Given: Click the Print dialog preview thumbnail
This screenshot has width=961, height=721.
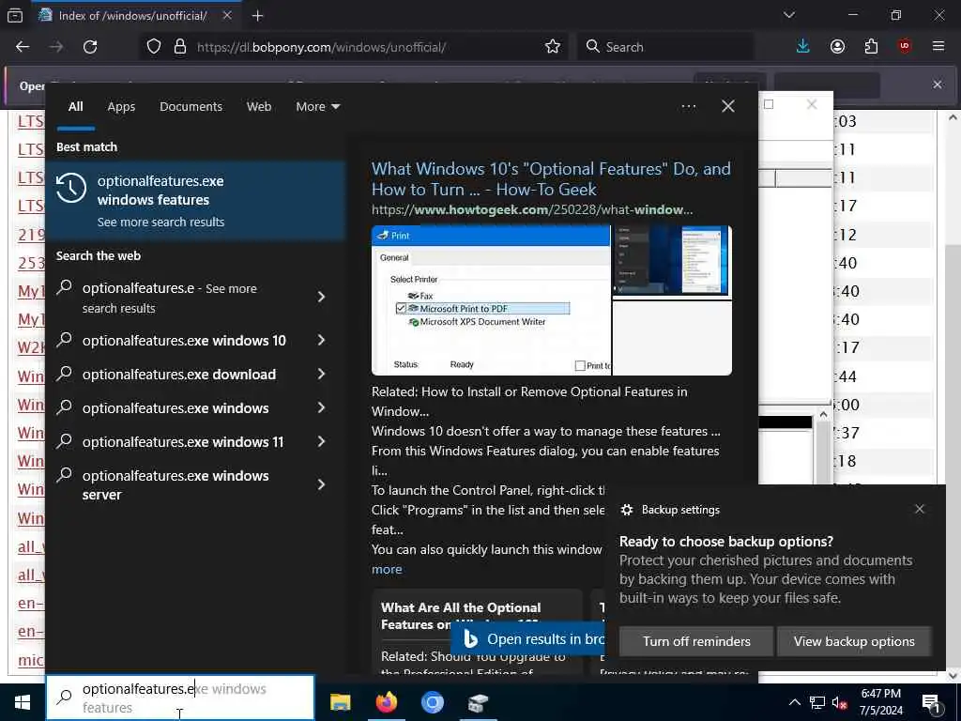Looking at the screenshot, I should click(x=490, y=299).
